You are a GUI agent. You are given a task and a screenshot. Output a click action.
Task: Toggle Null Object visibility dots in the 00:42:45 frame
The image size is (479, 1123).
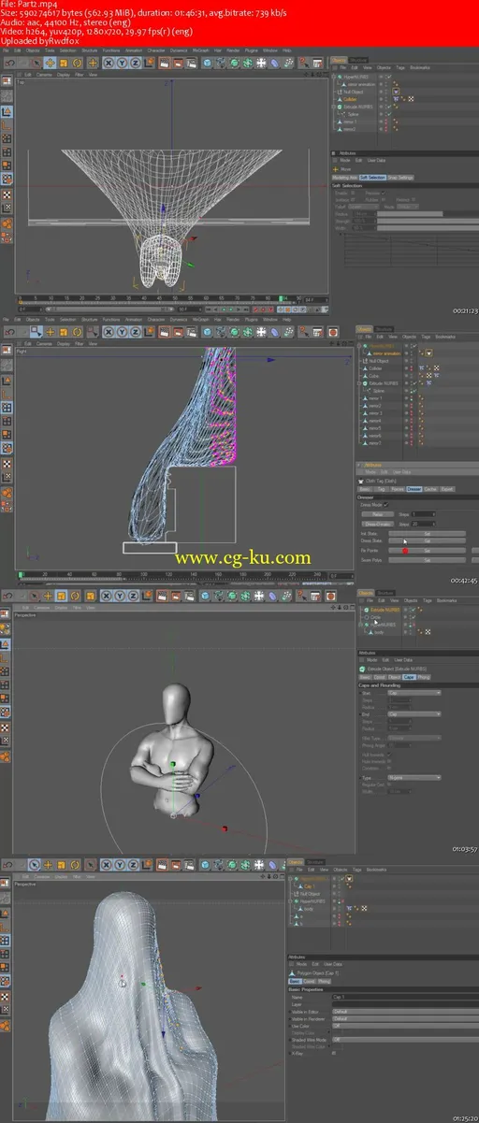click(411, 361)
